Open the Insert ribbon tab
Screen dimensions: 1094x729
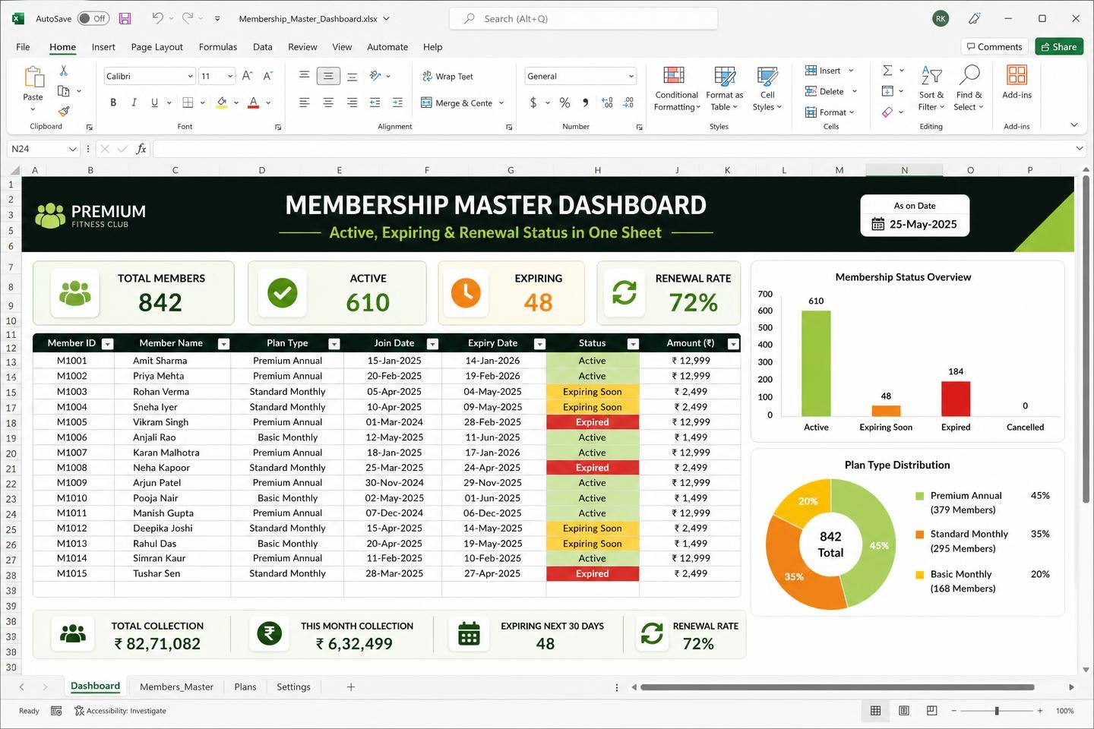tap(103, 47)
